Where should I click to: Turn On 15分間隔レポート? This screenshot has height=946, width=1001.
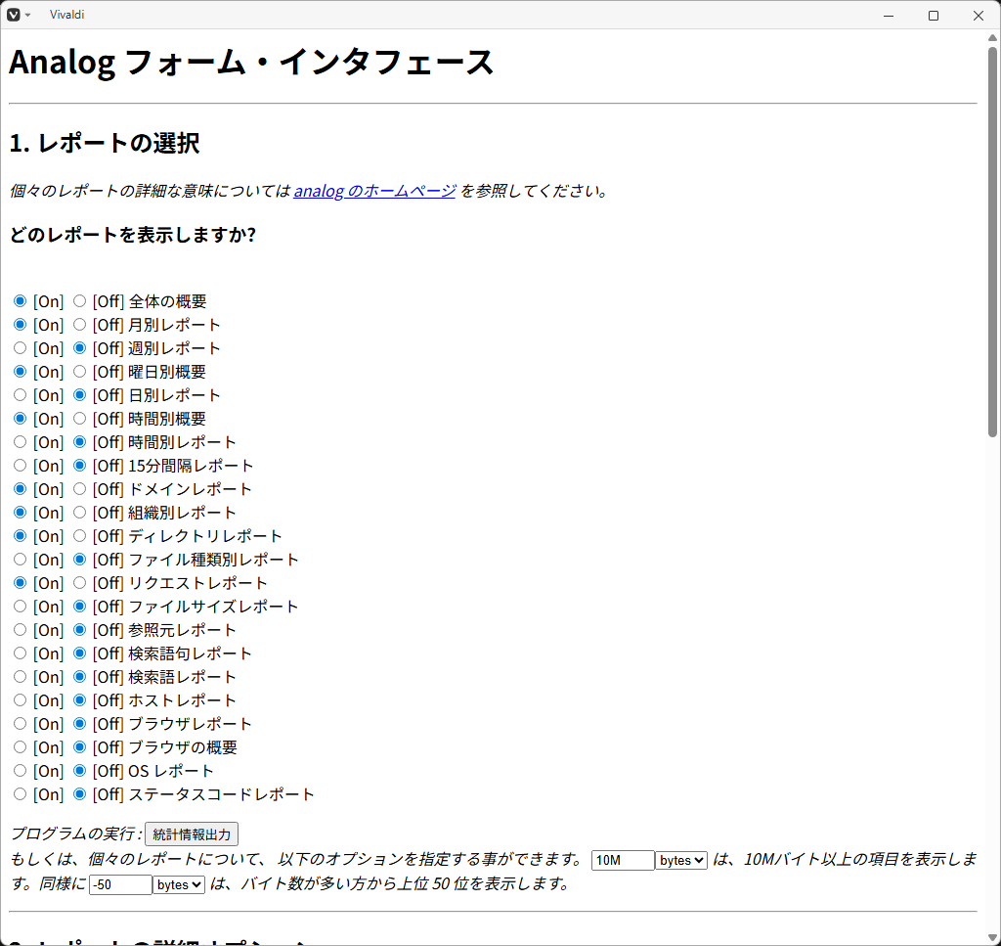point(20,465)
